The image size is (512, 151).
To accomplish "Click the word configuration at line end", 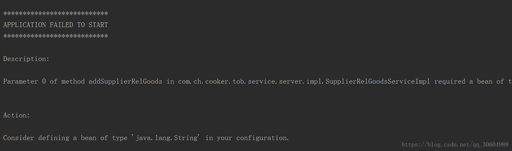I will coord(262,138).
